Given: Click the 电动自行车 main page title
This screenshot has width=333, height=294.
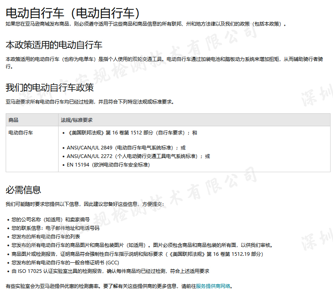Looking at the screenshot, I should coord(73,13).
